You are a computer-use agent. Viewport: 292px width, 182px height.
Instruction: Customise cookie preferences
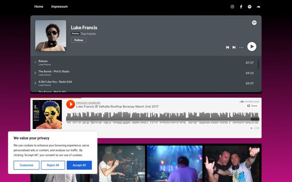coord(26,165)
